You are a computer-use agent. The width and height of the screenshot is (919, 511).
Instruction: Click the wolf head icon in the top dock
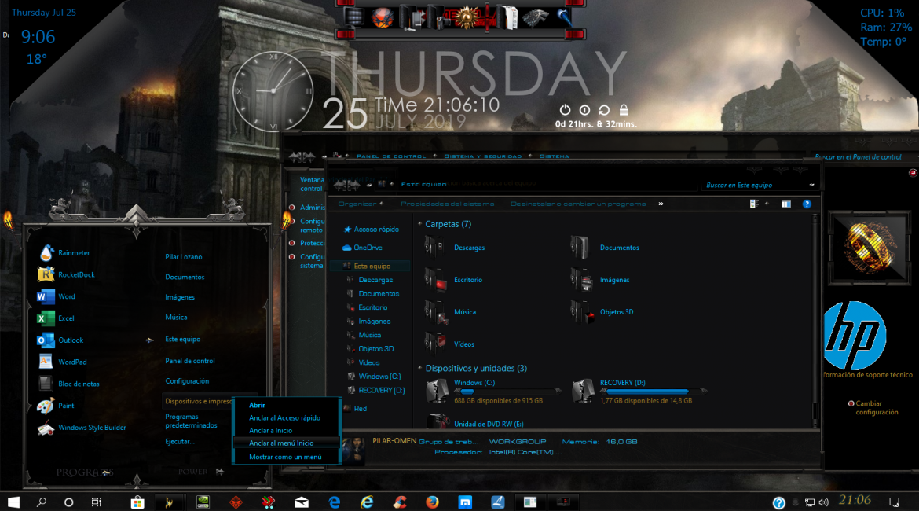point(535,17)
